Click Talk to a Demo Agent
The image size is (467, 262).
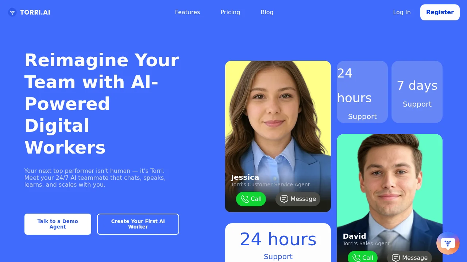coord(58,224)
